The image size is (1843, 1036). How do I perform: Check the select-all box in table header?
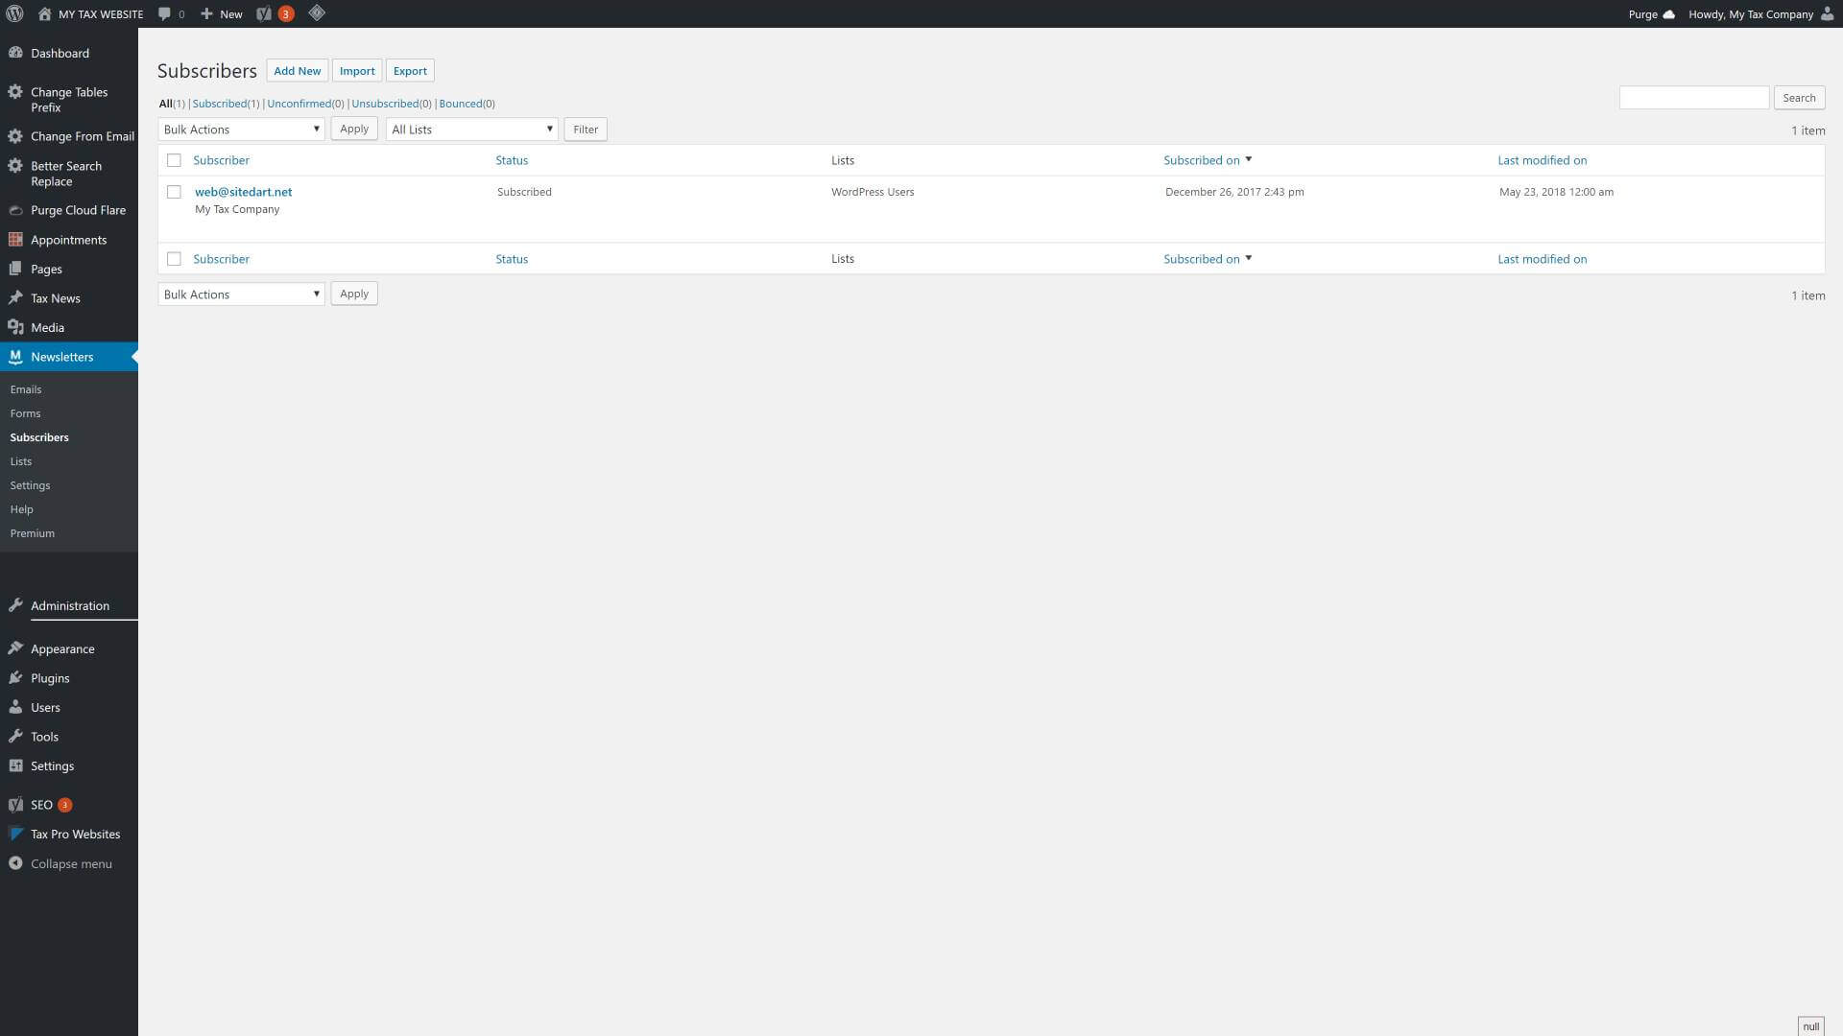pos(174,160)
